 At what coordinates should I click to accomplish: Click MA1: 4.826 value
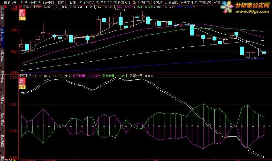86,7
